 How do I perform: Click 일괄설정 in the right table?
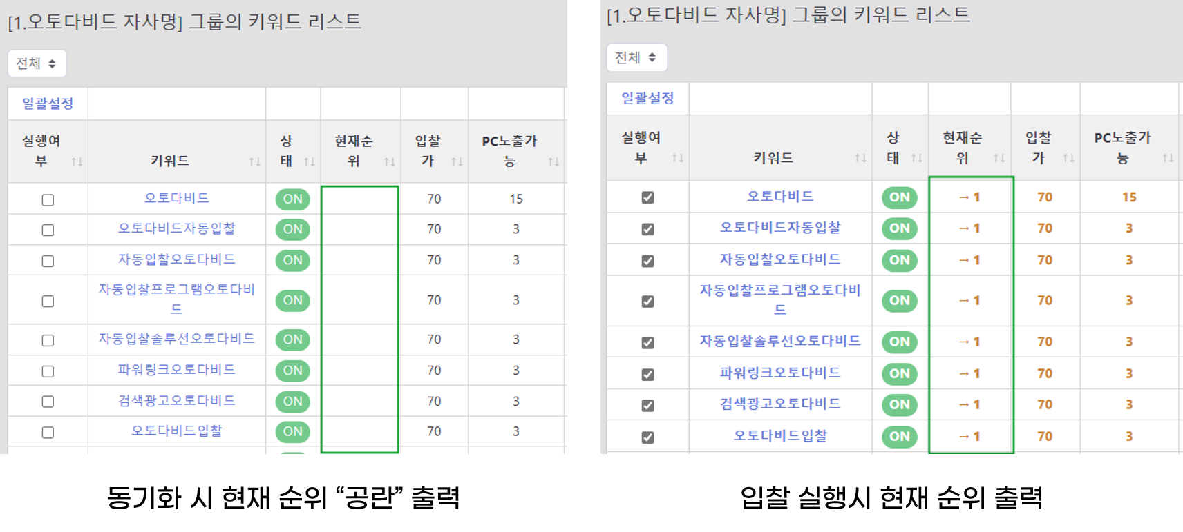647,98
